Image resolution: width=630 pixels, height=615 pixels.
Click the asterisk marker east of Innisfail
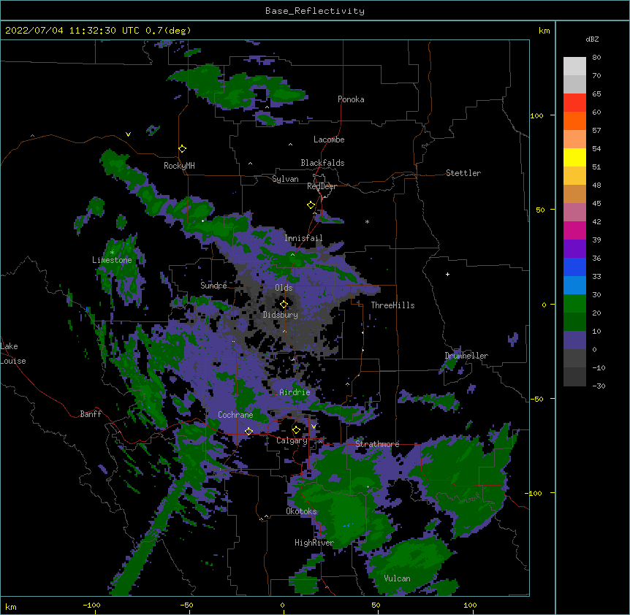click(x=367, y=221)
